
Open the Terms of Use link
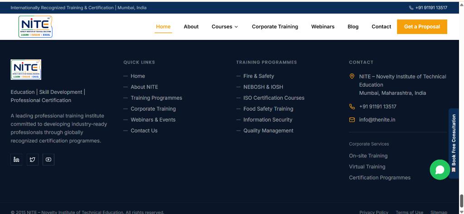[409, 212]
